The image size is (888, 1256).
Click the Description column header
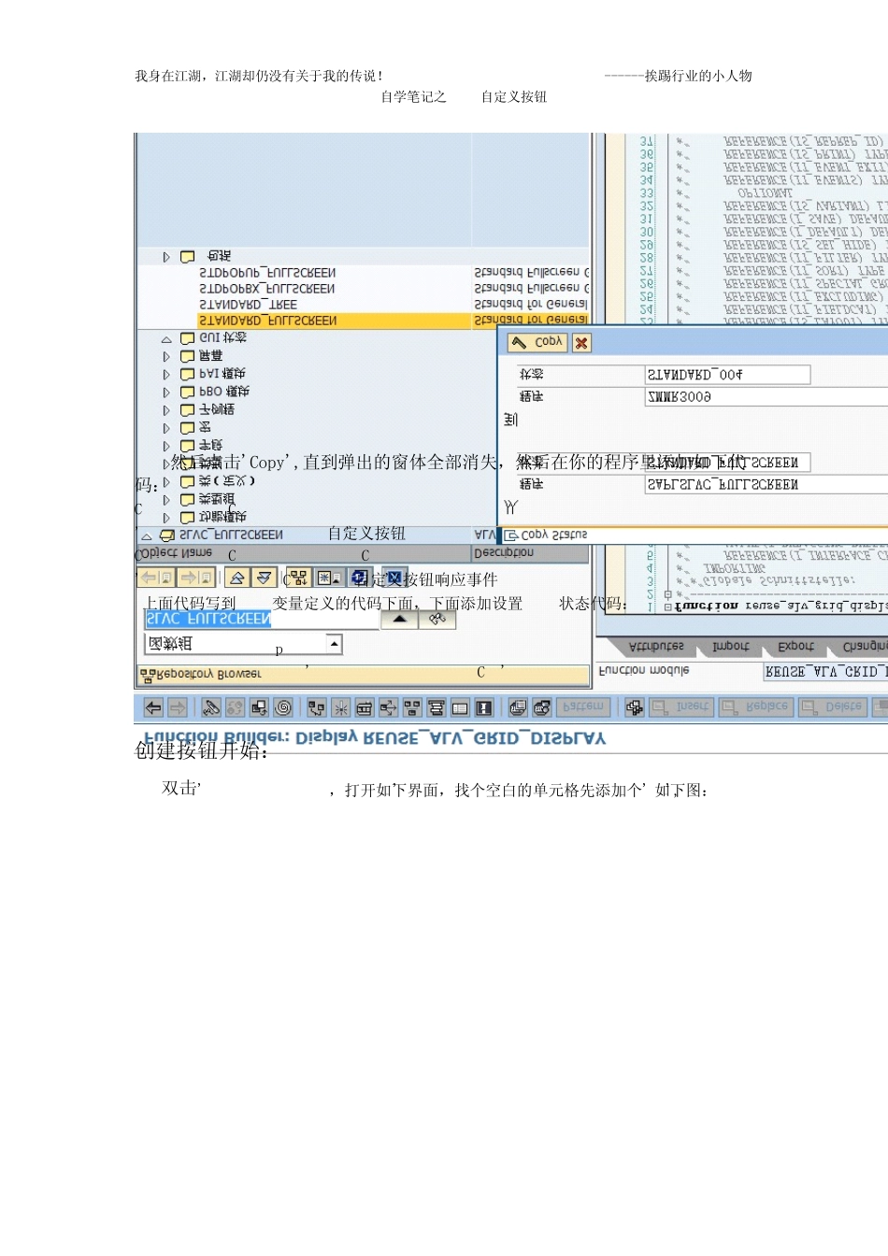[531, 553]
